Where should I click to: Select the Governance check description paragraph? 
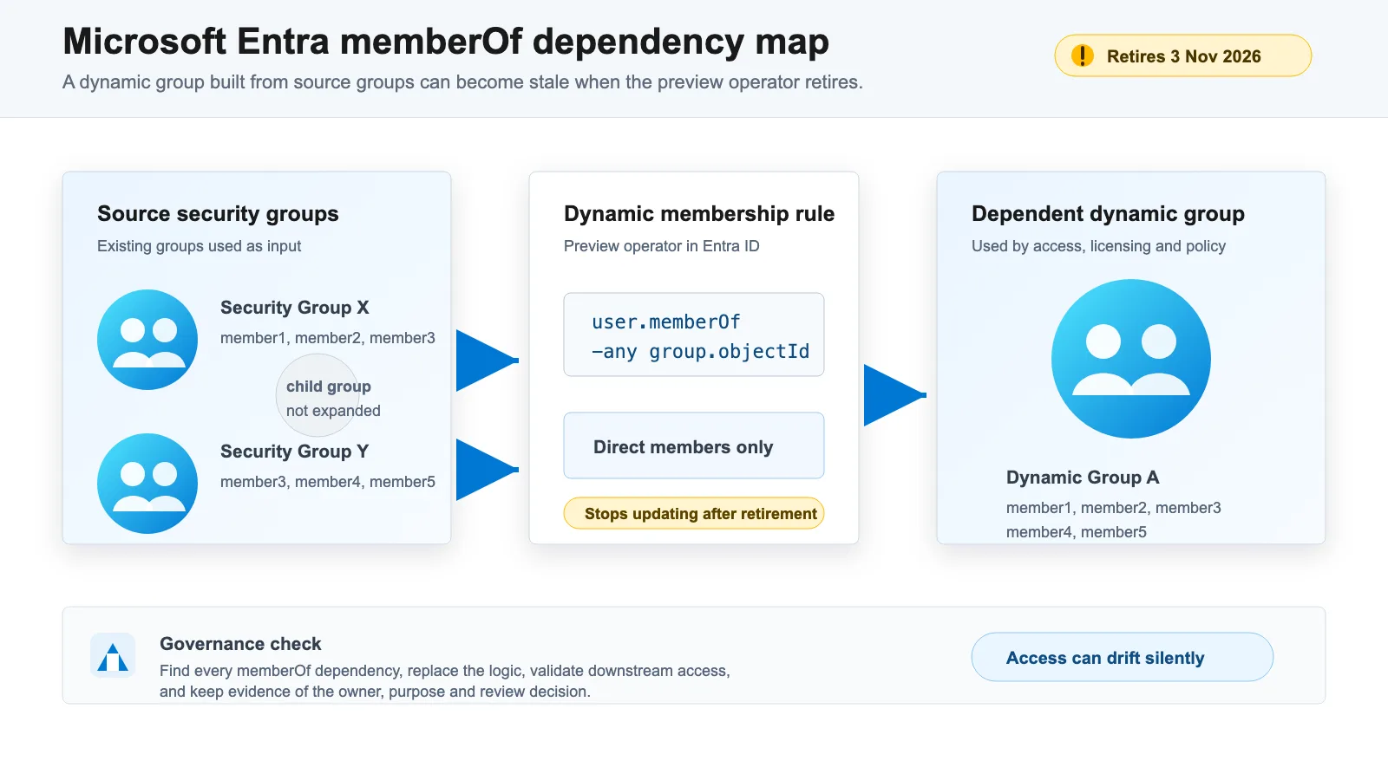pyautogui.click(x=445, y=681)
